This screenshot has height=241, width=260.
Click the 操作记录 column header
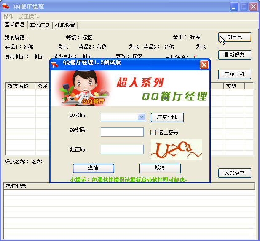(129, 186)
